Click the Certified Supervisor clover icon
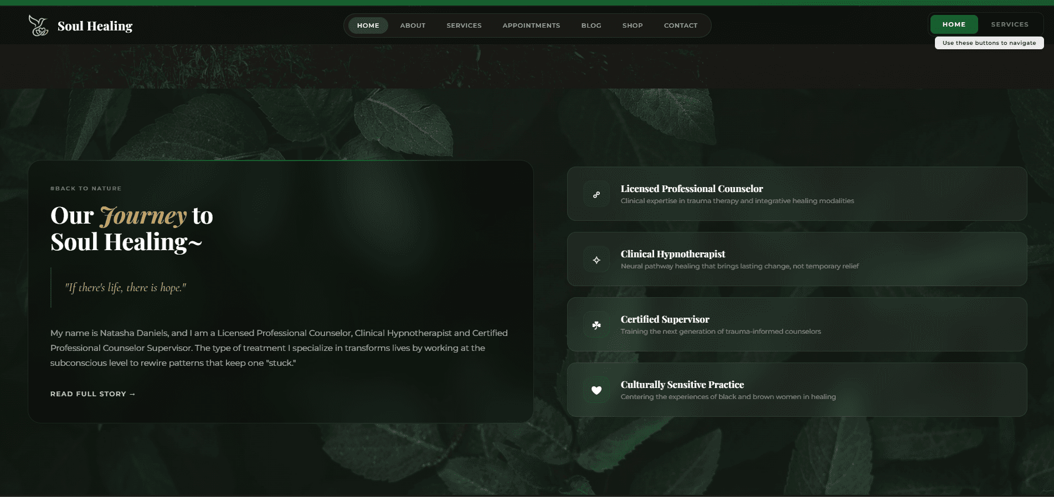Viewport: 1054px width, 497px height. pyautogui.click(x=597, y=325)
